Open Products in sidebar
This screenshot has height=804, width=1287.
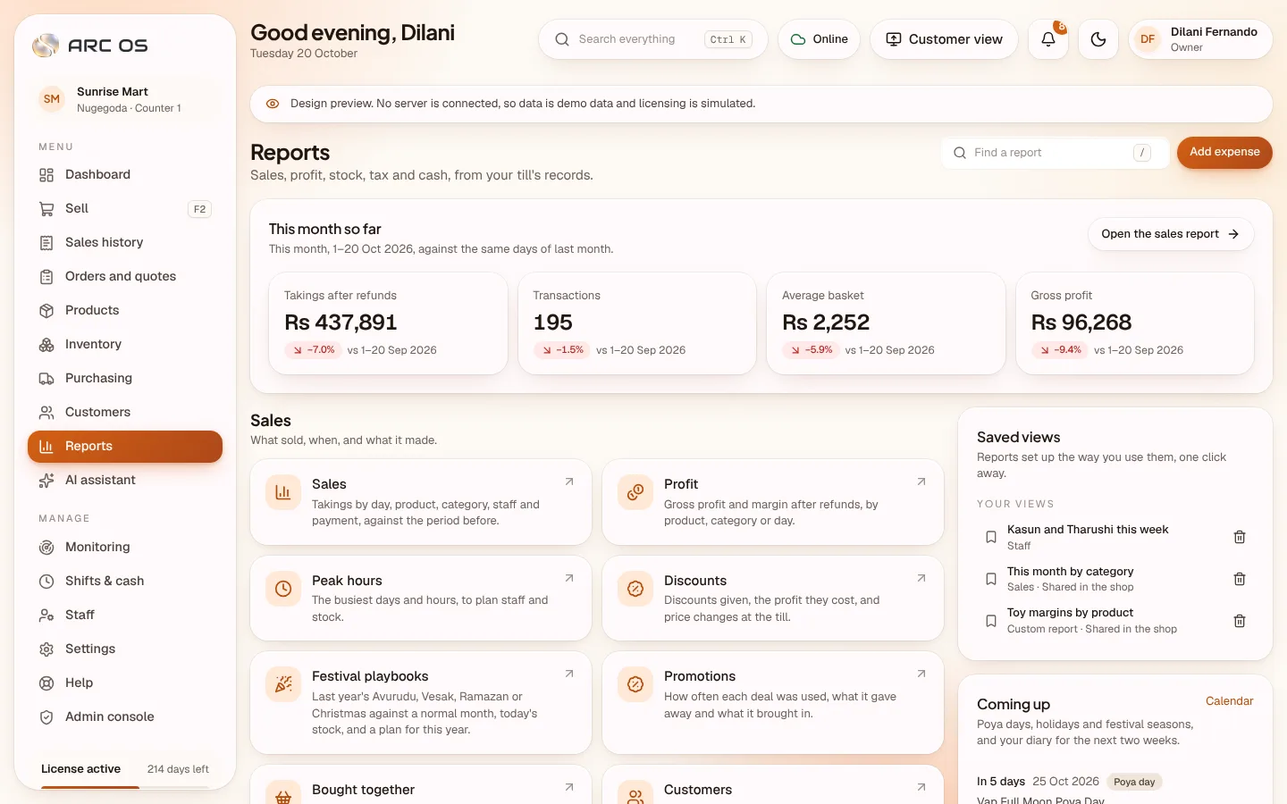(125, 311)
